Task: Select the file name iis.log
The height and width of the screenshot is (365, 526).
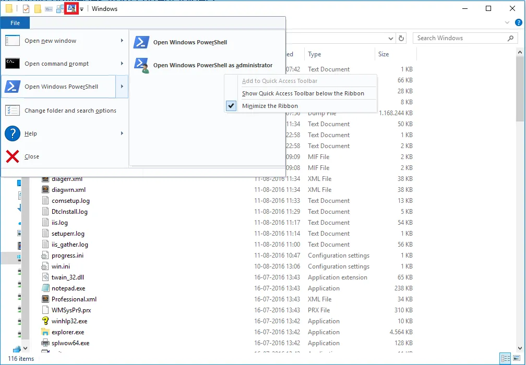Action: [x=59, y=223]
